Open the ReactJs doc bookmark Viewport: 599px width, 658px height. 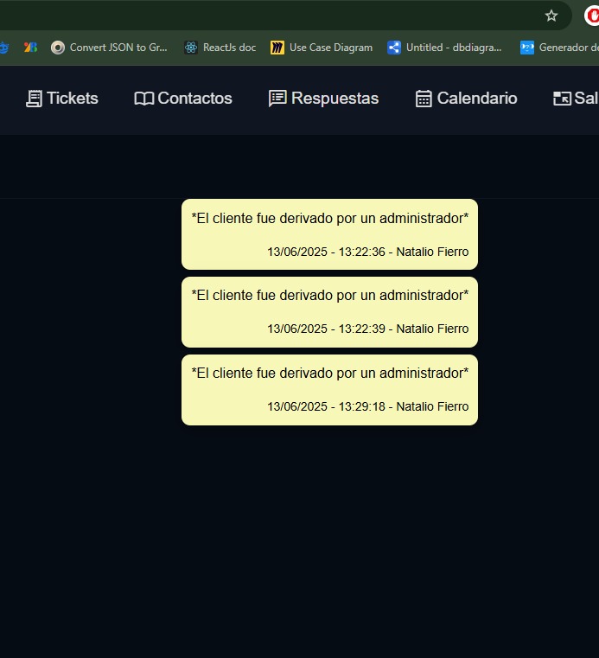pos(220,48)
